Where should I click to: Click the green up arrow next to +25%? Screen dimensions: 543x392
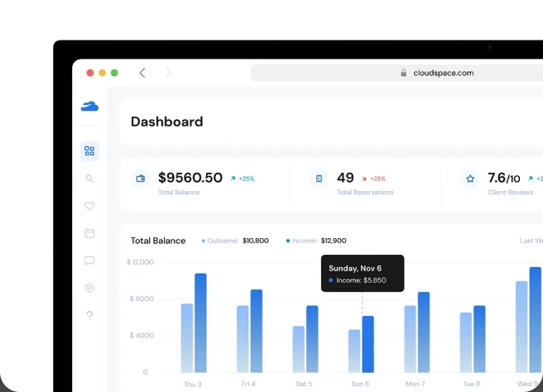pyautogui.click(x=233, y=179)
